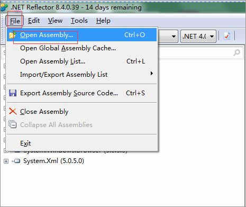Screen dimensions: 246x207
Task: Click the System.Xml assembly icon
Action: point(16,161)
